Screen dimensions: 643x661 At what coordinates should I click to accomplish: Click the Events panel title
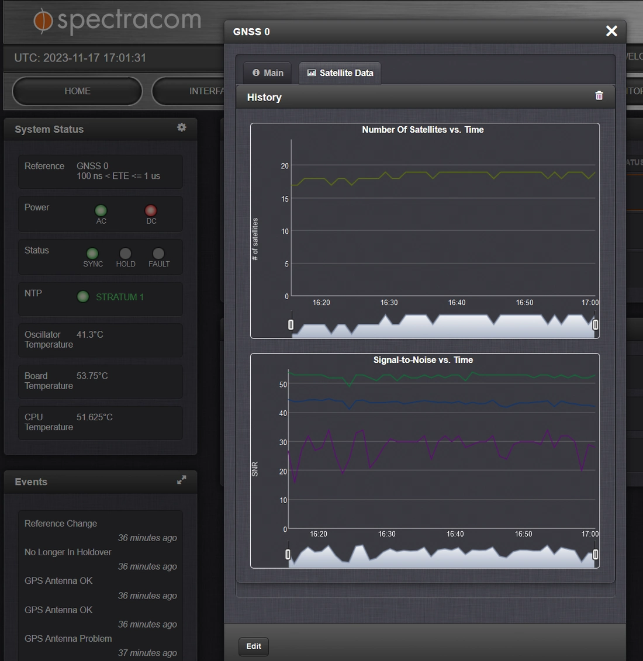pyautogui.click(x=31, y=482)
